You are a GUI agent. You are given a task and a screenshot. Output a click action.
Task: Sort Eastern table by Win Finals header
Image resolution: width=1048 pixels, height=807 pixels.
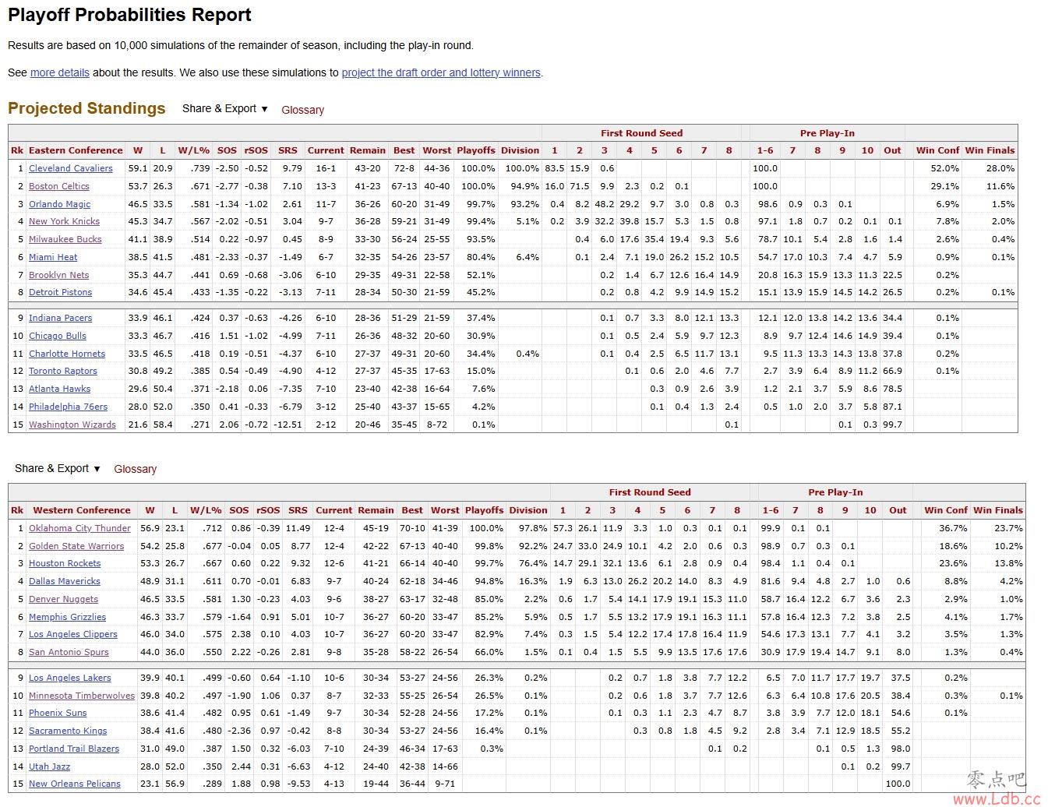click(990, 150)
